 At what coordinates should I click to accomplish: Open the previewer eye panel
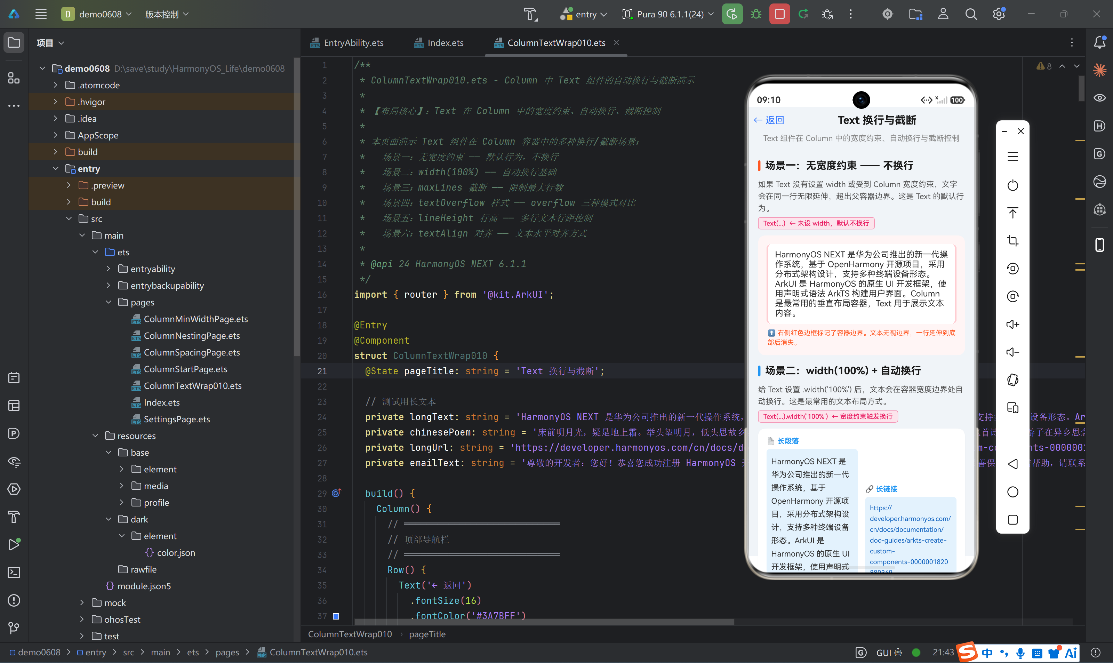[x=1099, y=98]
